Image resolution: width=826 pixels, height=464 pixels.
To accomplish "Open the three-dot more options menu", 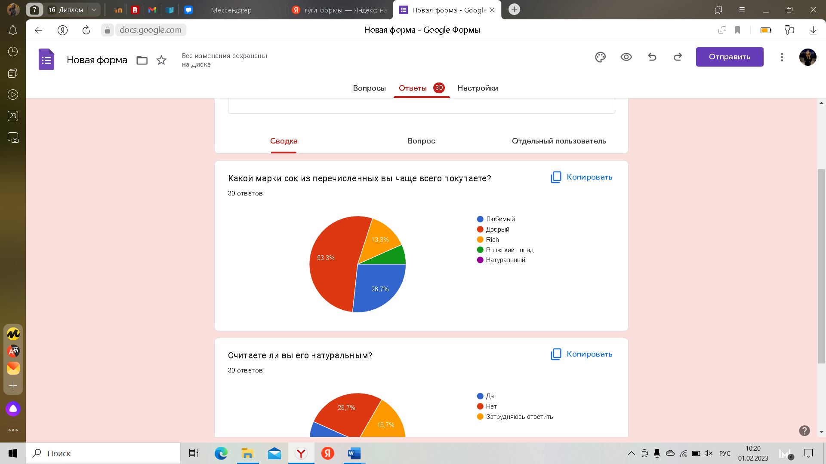I will [x=782, y=57].
